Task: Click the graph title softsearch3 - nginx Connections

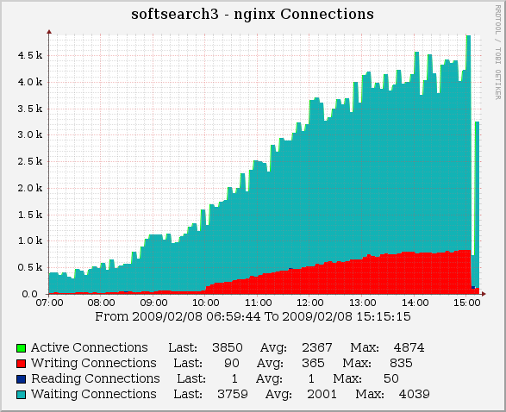Action: pos(253,14)
